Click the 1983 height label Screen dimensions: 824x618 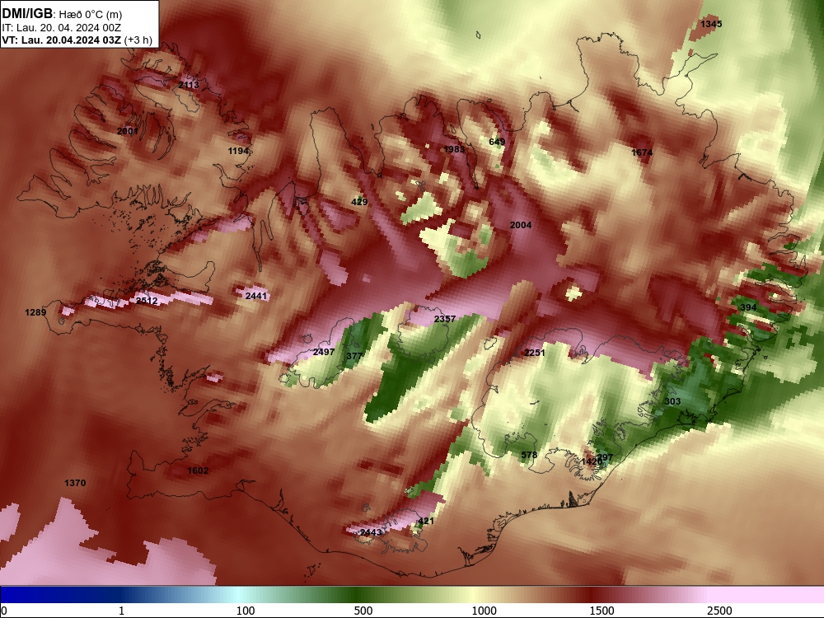point(454,149)
